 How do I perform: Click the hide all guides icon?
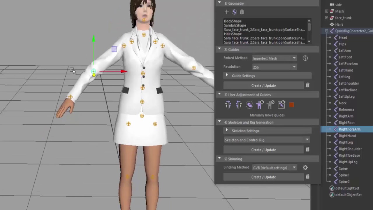[271, 105]
